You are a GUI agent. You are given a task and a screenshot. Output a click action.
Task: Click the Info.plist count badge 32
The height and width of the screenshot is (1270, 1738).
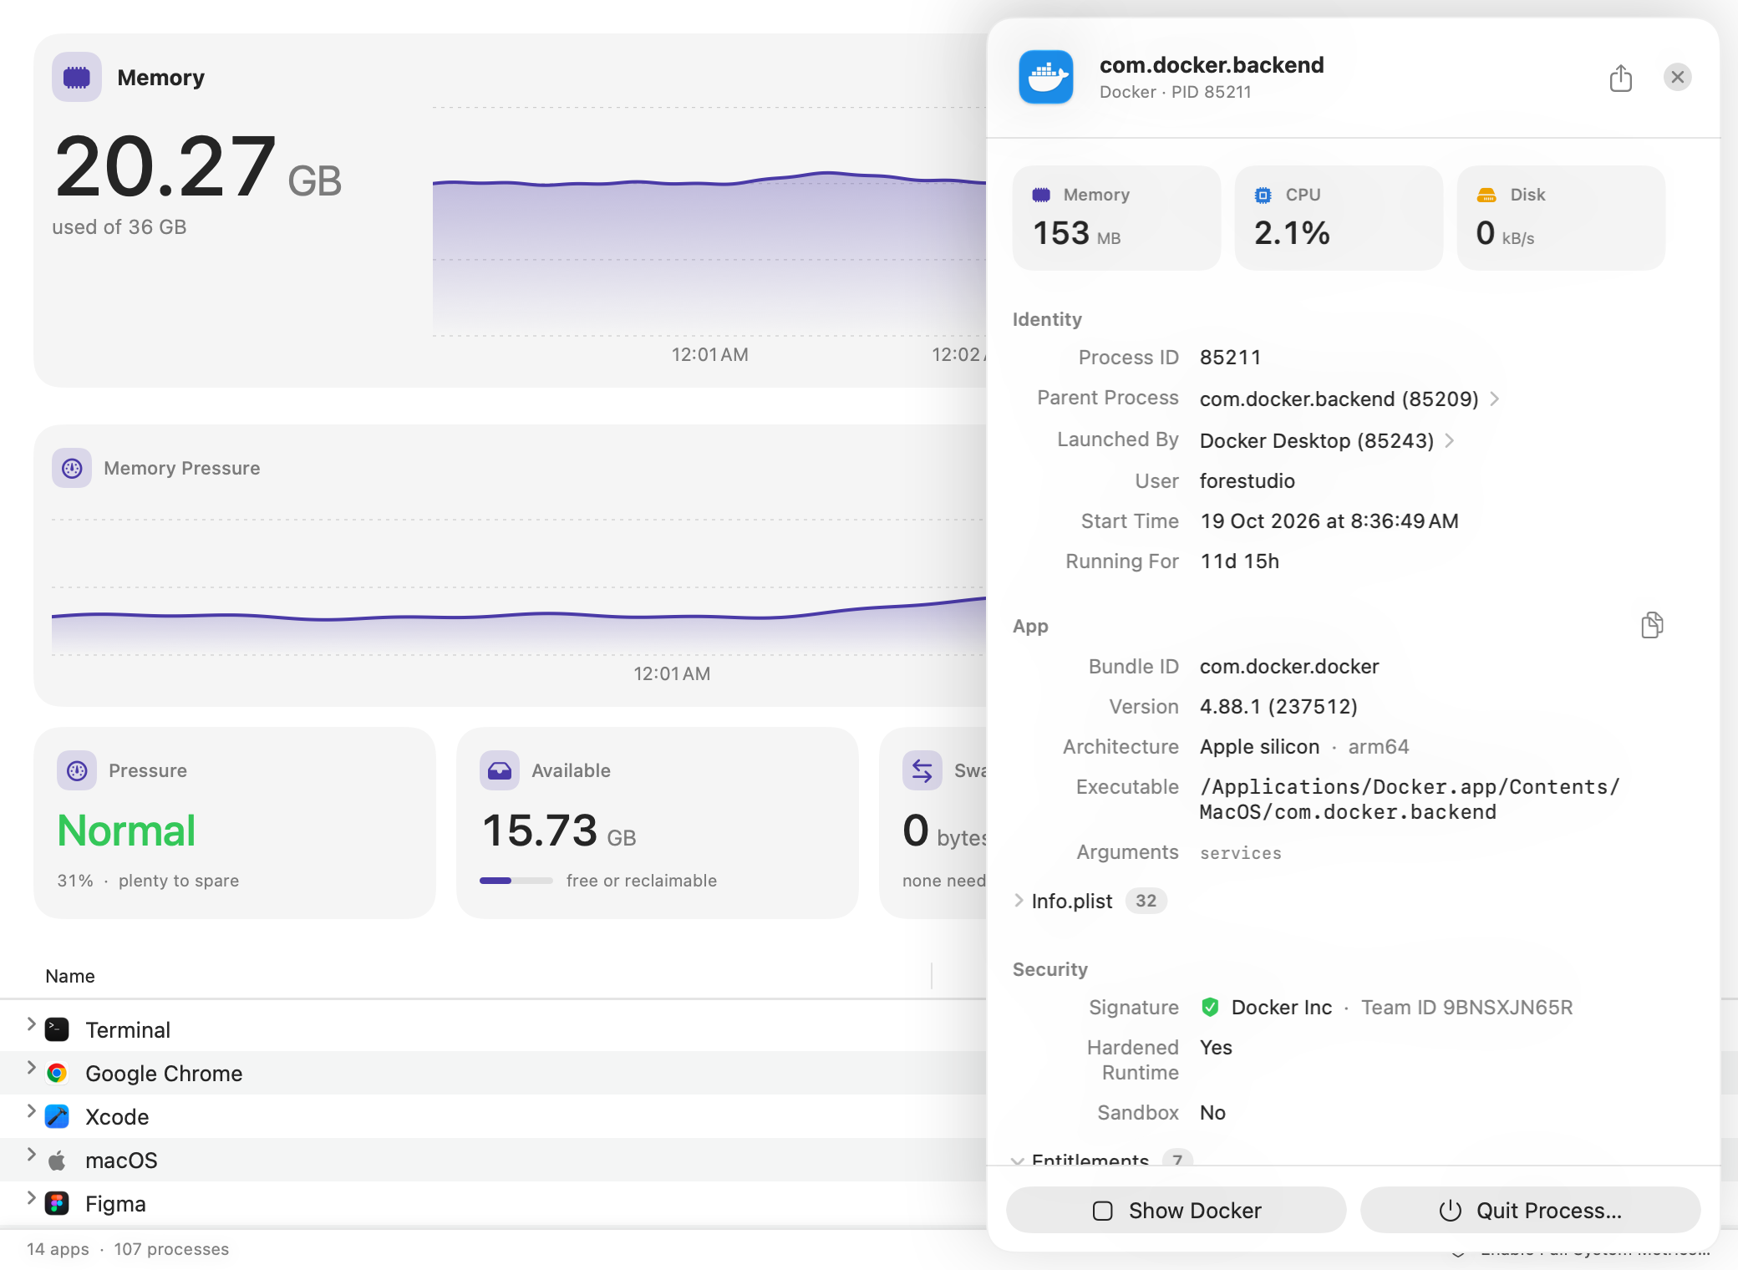[1146, 901]
